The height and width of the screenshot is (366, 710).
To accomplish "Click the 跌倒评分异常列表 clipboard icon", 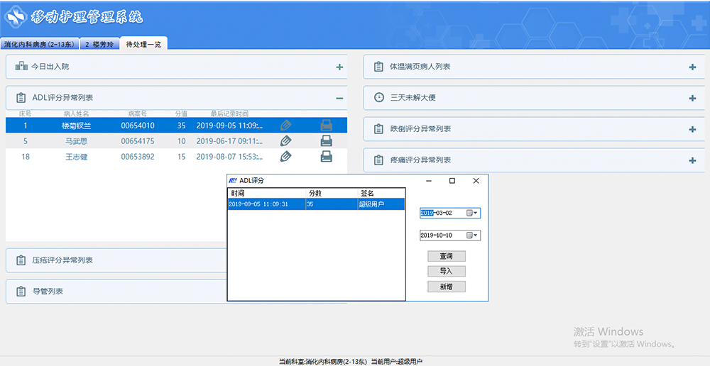I will (378, 129).
